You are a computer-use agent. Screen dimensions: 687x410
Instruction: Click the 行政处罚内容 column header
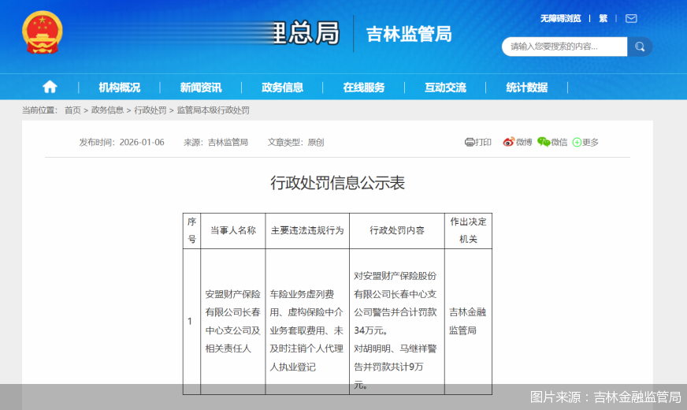tap(397, 231)
